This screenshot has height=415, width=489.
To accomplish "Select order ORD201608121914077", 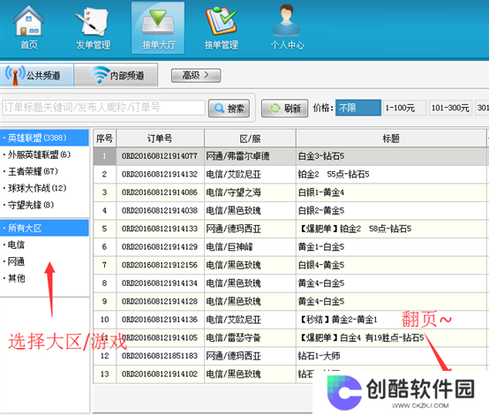I will [x=160, y=156].
